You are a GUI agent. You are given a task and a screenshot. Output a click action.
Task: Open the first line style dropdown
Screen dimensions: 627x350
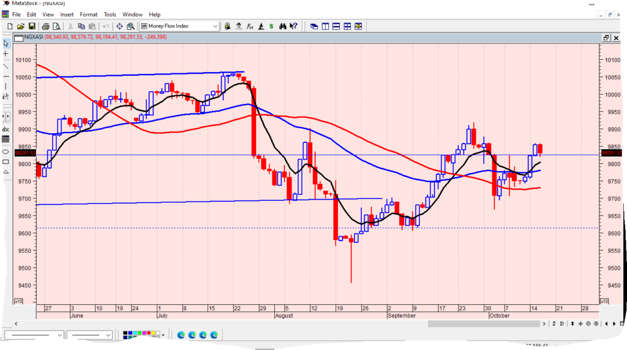pos(59,335)
